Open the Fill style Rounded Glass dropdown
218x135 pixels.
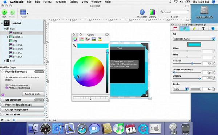point(194,39)
